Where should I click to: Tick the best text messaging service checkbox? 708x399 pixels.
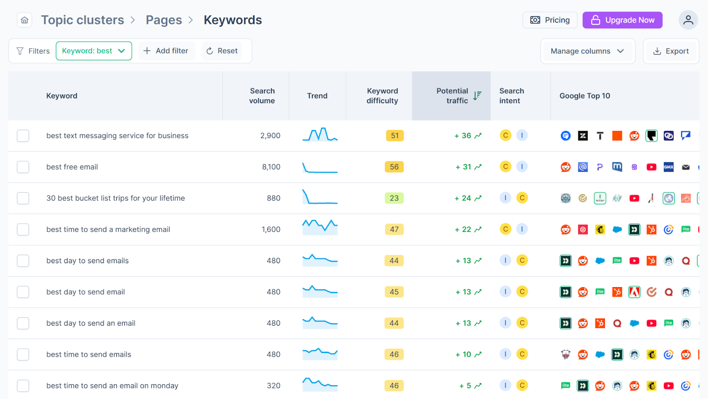coord(23,136)
